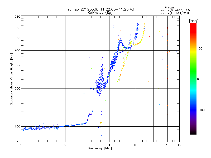This screenshot has width=211, height=158.
Task: Click the y-axis '300' tick label
Action: [17, 66]
